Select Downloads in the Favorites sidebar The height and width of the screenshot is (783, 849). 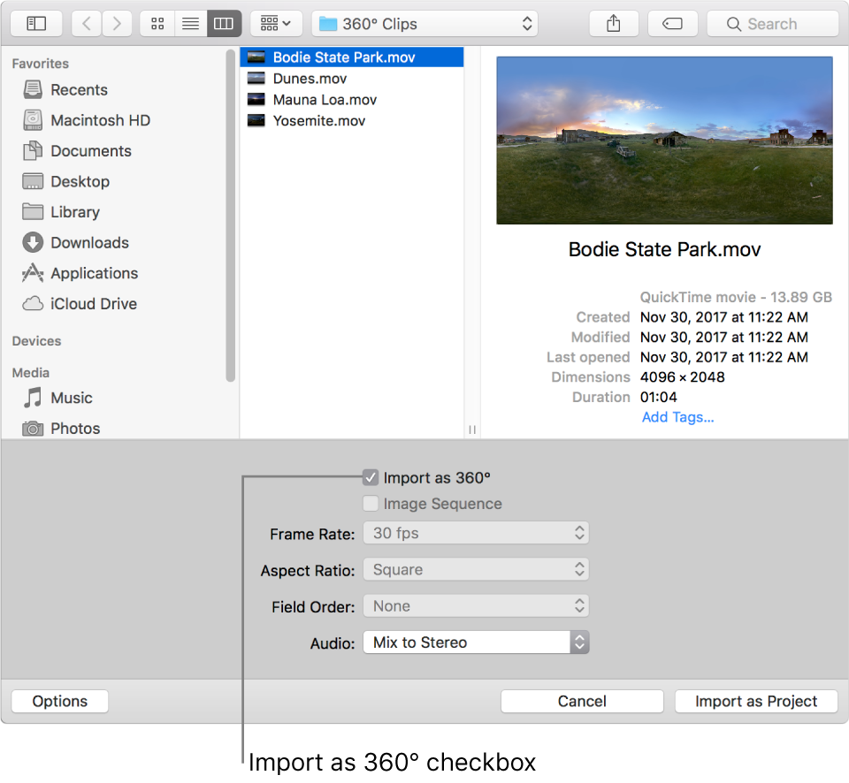click(89, 242)
